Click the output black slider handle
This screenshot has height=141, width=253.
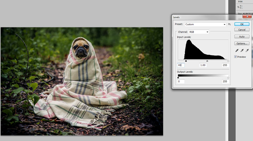click(x=178, y=78)
